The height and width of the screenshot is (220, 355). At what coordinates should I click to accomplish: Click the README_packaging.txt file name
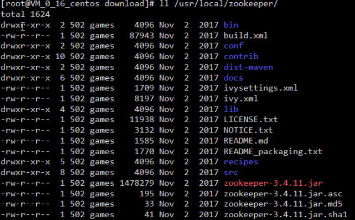(x=273, y=151)
